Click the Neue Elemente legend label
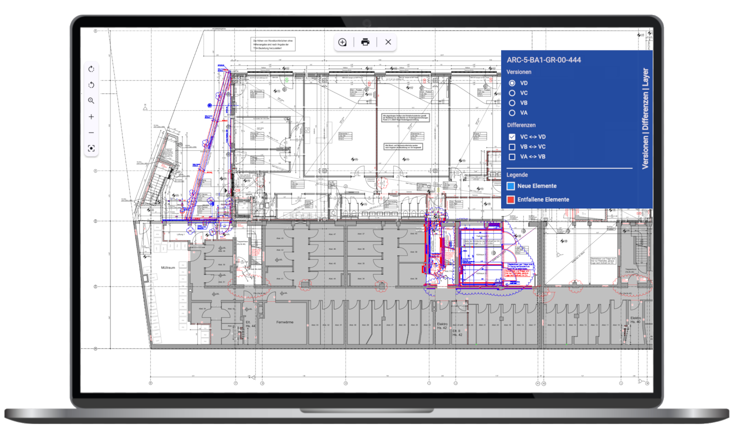Image resolution: width=732 pixels, height=431 pixels. 537,186
